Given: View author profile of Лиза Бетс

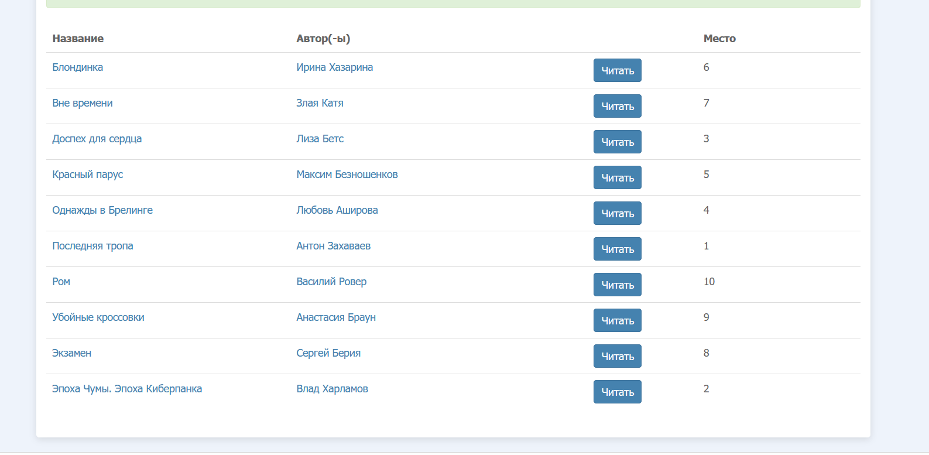Looking at the screenshot, I should pyautogui.click(x=320, y=139).
